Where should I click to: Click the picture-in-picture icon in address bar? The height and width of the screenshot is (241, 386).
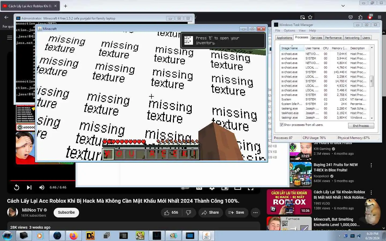click(302, 17)
